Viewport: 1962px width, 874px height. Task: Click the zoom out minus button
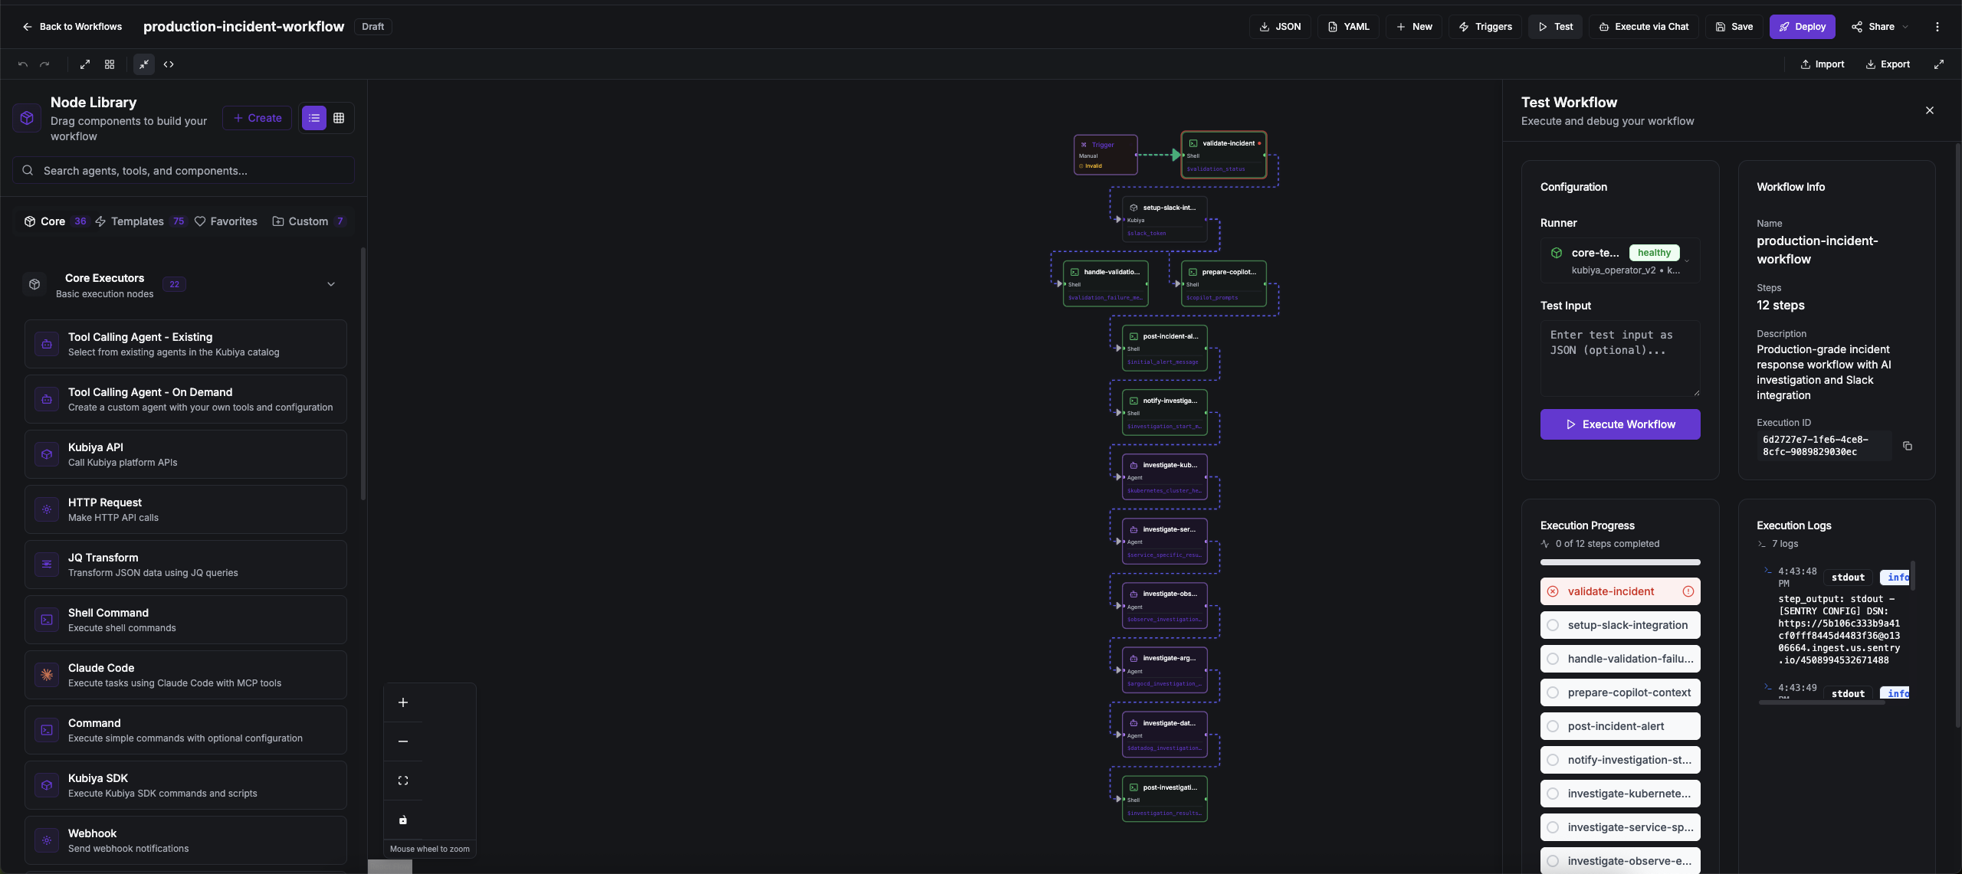pyautogui.click(x=403, y=741)
